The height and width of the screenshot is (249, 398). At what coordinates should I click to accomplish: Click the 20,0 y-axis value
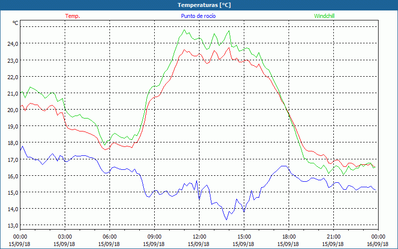click(x=12, y=110)
